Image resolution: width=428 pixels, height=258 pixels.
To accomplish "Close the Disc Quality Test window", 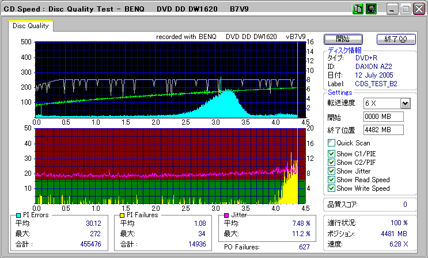I will click(x=419, y=9).
